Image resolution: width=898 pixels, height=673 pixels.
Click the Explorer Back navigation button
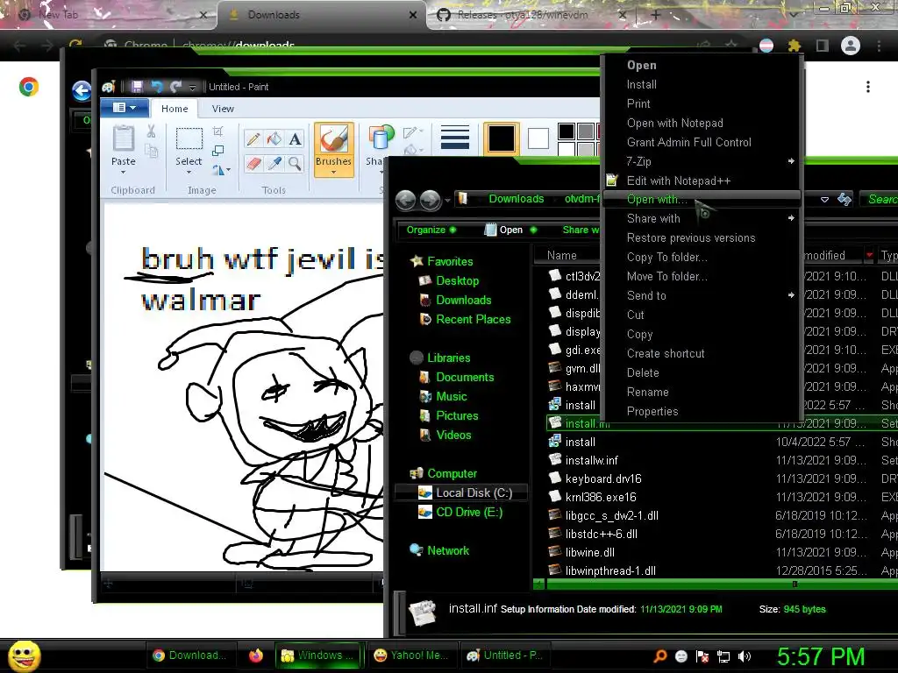[x=405, y=201]
